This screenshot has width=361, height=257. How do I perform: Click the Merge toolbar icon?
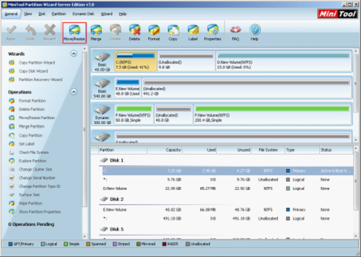[x=96, y=30]
